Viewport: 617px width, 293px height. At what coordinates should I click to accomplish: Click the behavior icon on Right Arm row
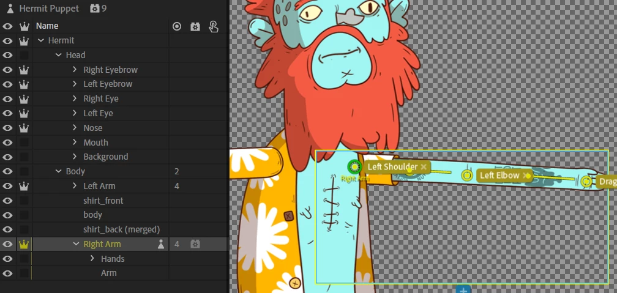195,244
